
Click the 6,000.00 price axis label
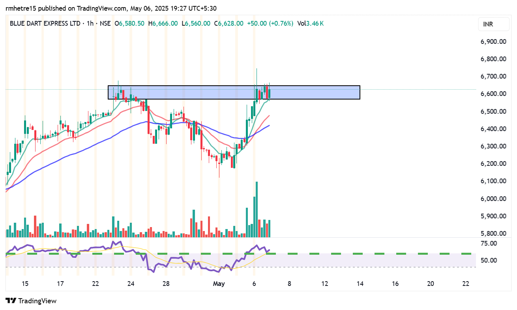[x=493, y=199]
